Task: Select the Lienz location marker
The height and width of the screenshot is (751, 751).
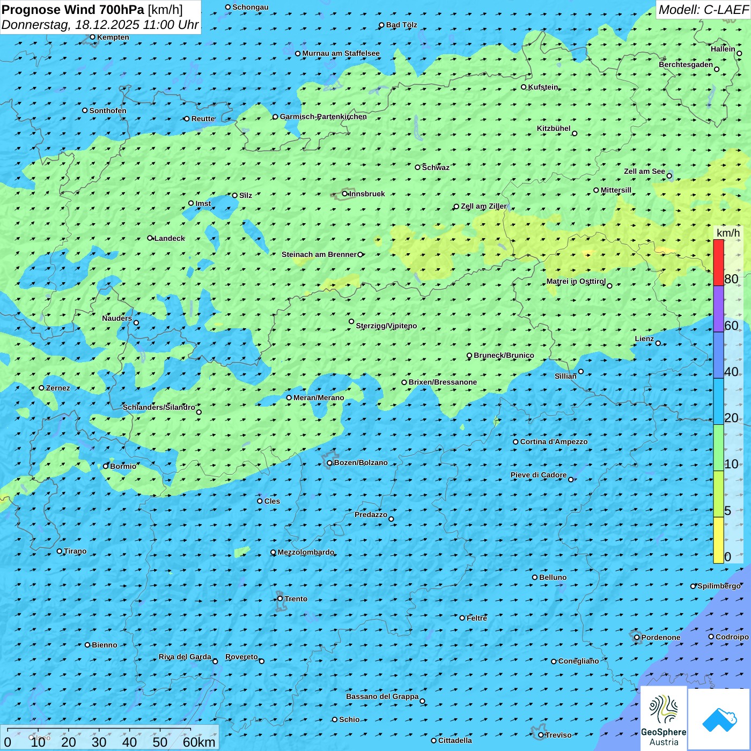Action: coord(658,343)
